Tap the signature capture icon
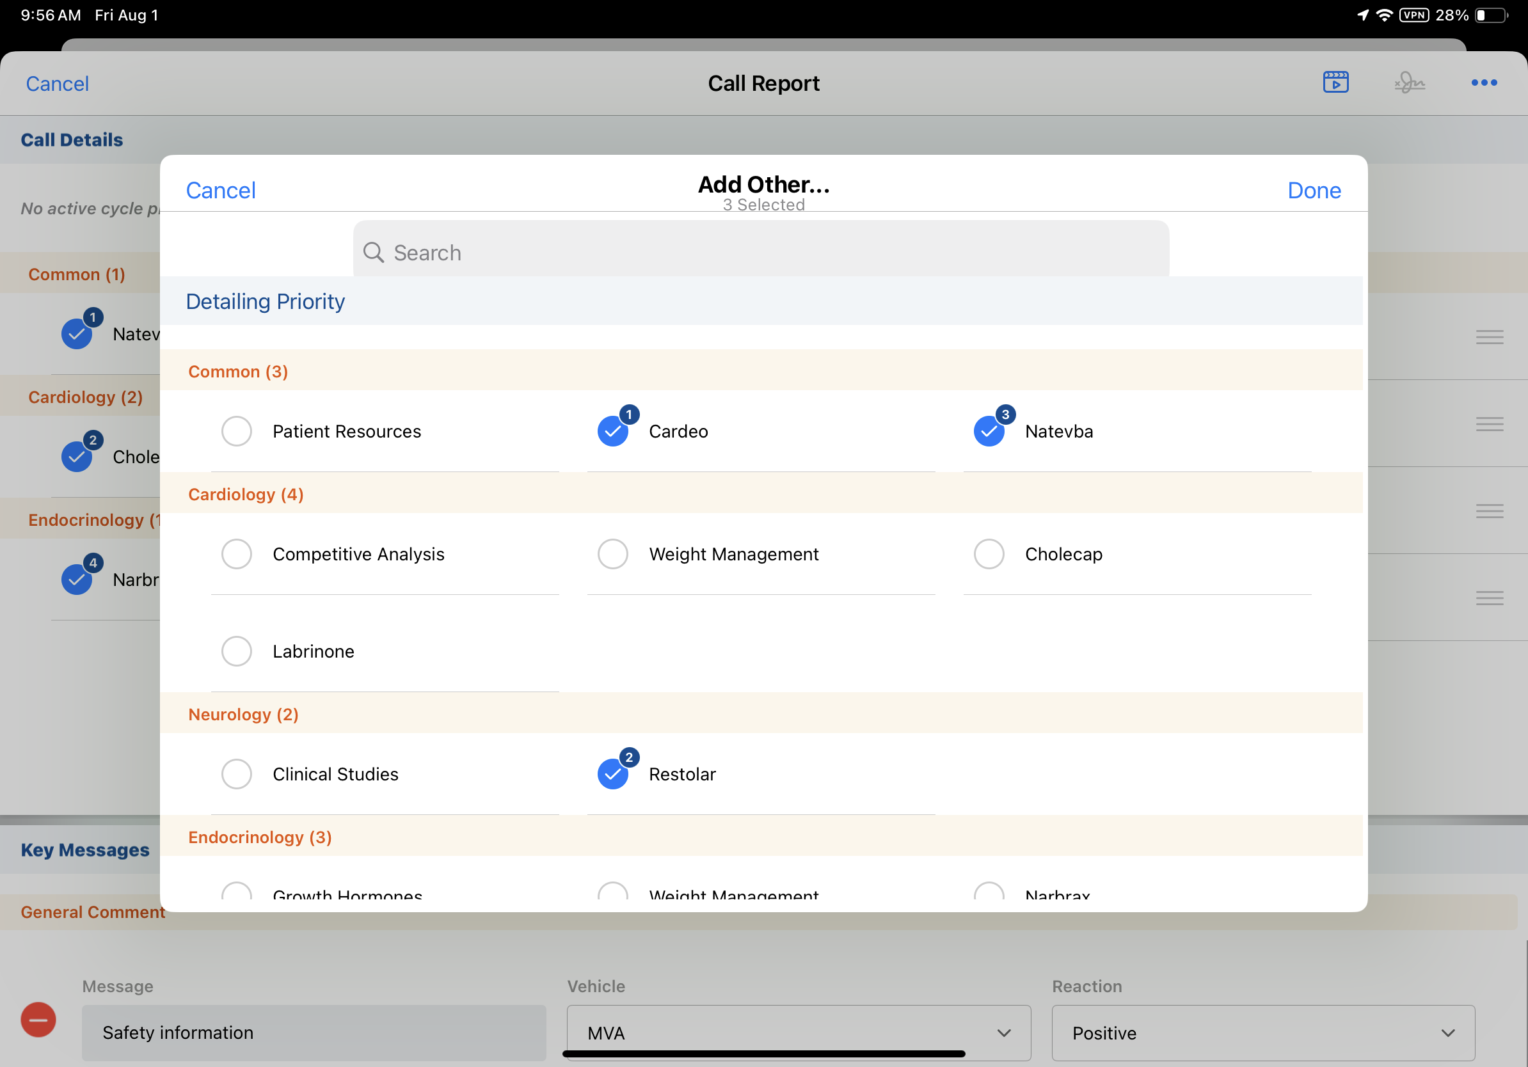The image size is (1528, 1067). (1410, 83)
